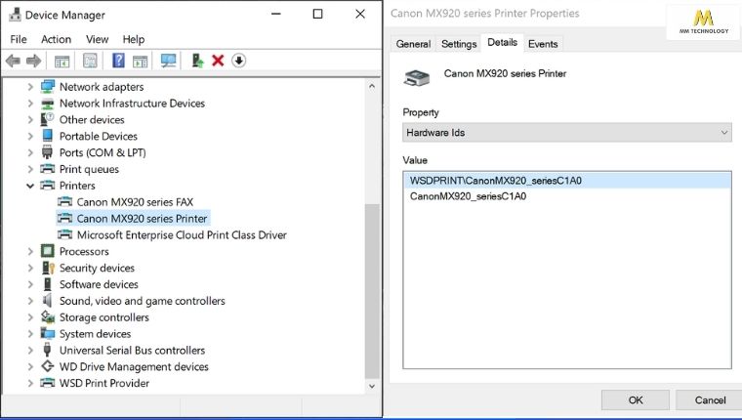Click the Print queues category icon
The height and width of the screenshot is (420, 742).
click(x=47, y=169)
